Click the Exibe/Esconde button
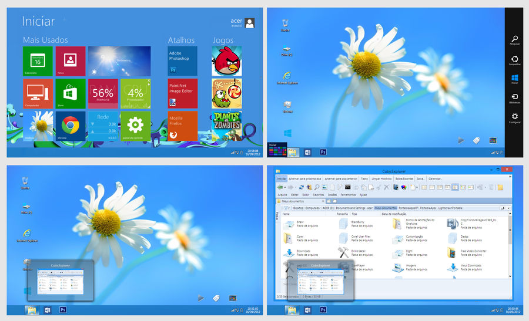The width and height of the screenshot is (529, 321). (404, 179)
